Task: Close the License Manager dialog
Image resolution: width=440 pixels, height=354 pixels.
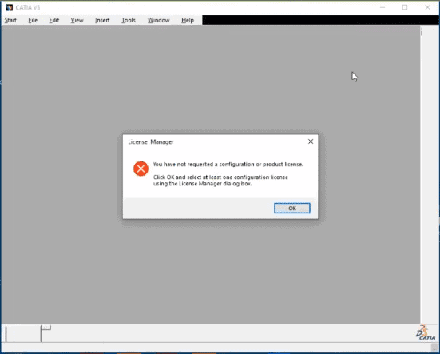Action: point(311,141)
